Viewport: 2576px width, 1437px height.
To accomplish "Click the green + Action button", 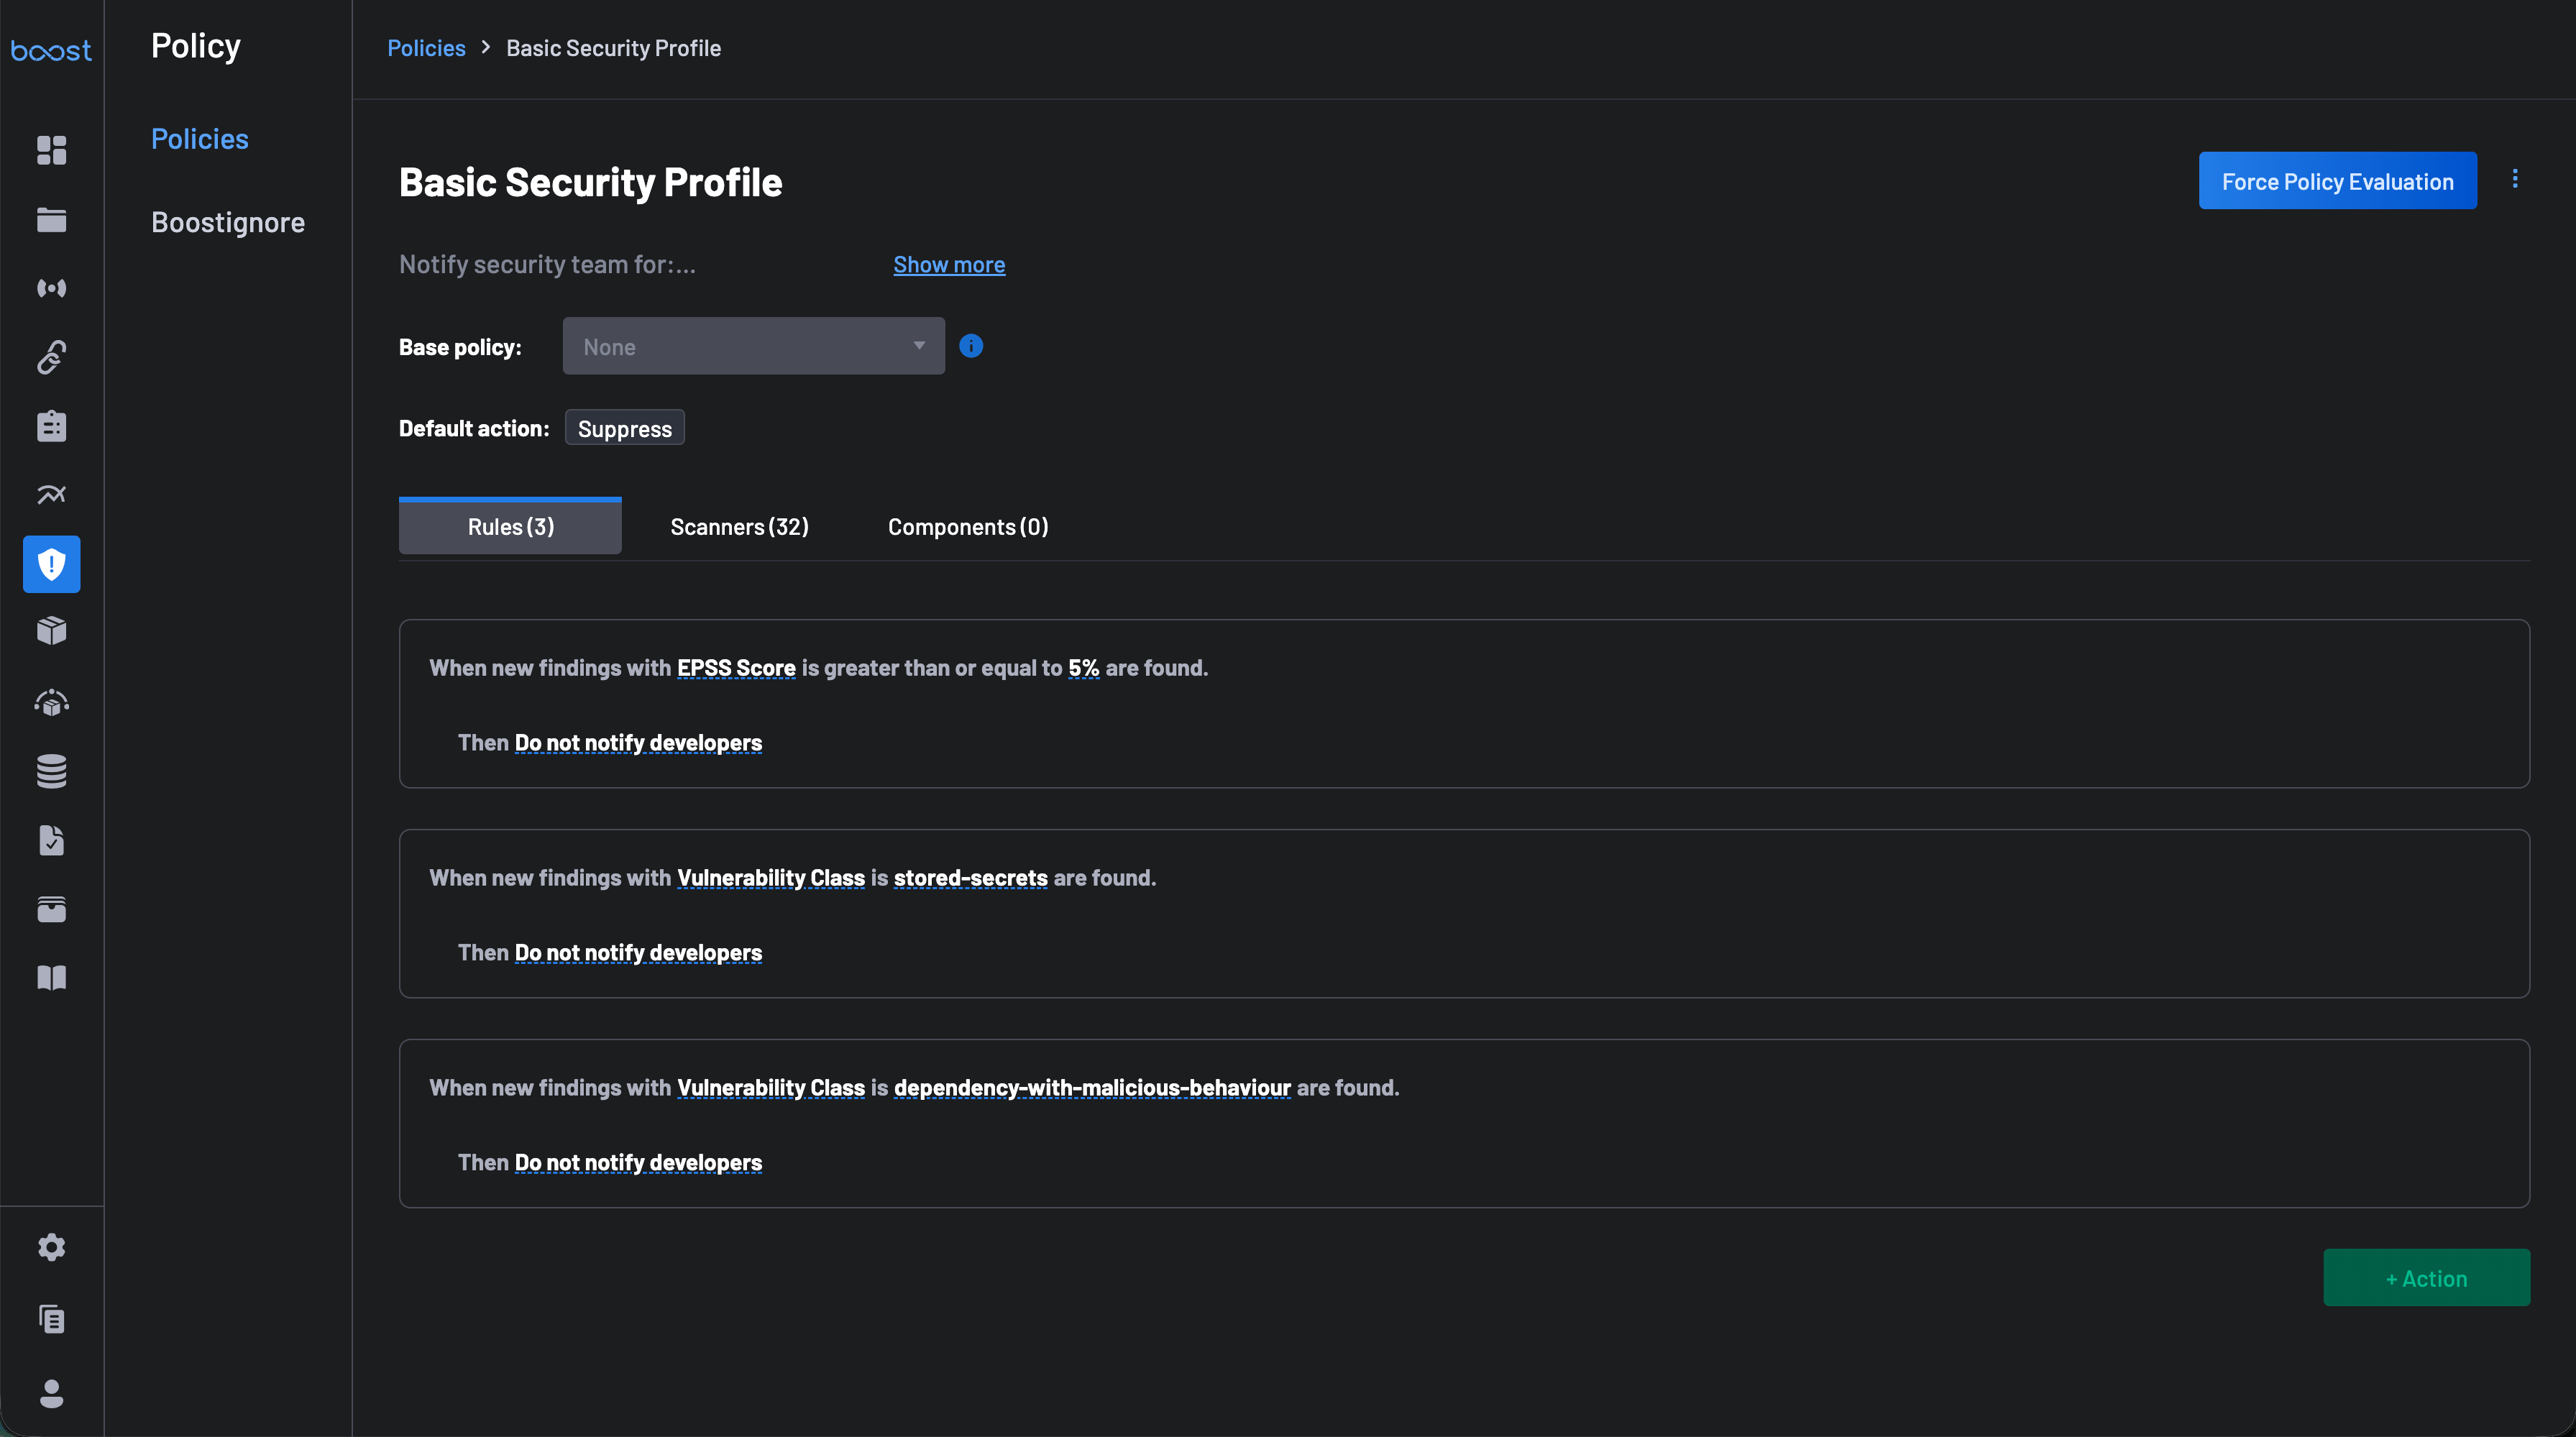I will (2426, 1278).
